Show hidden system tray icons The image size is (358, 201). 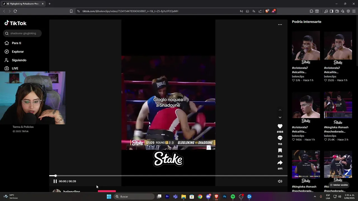pyautogui.click(x=315, y=197)
